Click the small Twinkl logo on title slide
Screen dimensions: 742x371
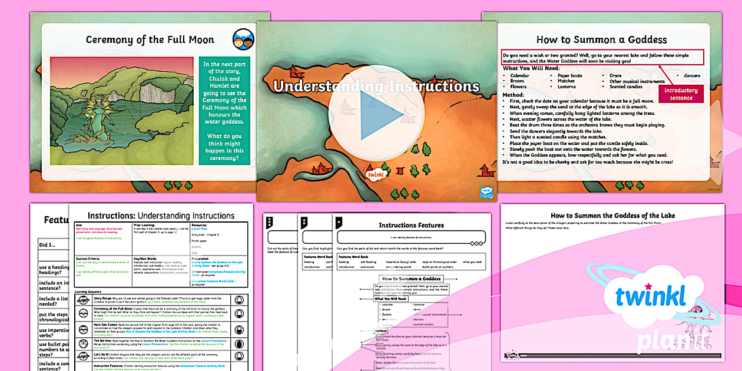tap(375, 174)
